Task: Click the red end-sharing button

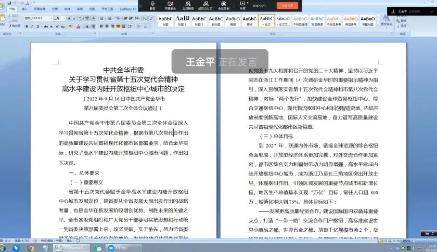Action: click(x=287, y=5)
